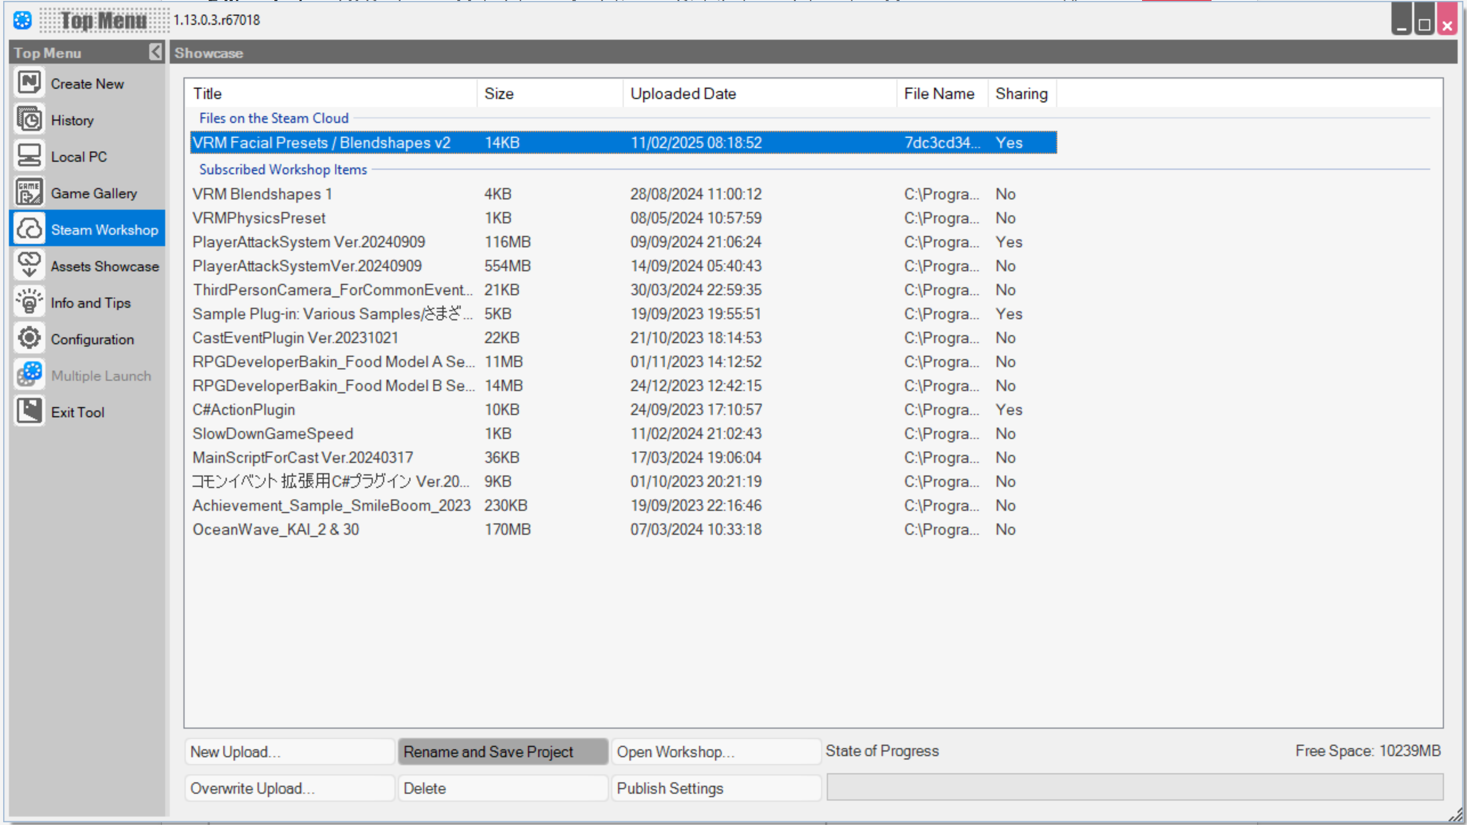The width and height of the screenshot is (1467, 825).
Task: Click the Local PC monitor icon
Action: click(x=29, y=156)
